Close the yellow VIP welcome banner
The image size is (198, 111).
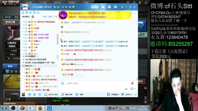coord(130,13)
